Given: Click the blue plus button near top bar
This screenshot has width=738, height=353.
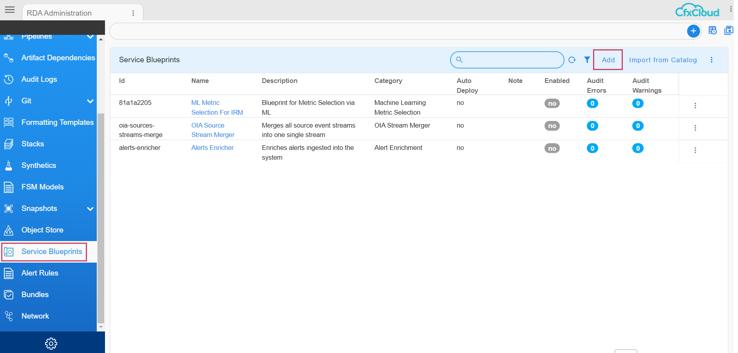Looking at the screenshot, I should [x=693, y=31].
